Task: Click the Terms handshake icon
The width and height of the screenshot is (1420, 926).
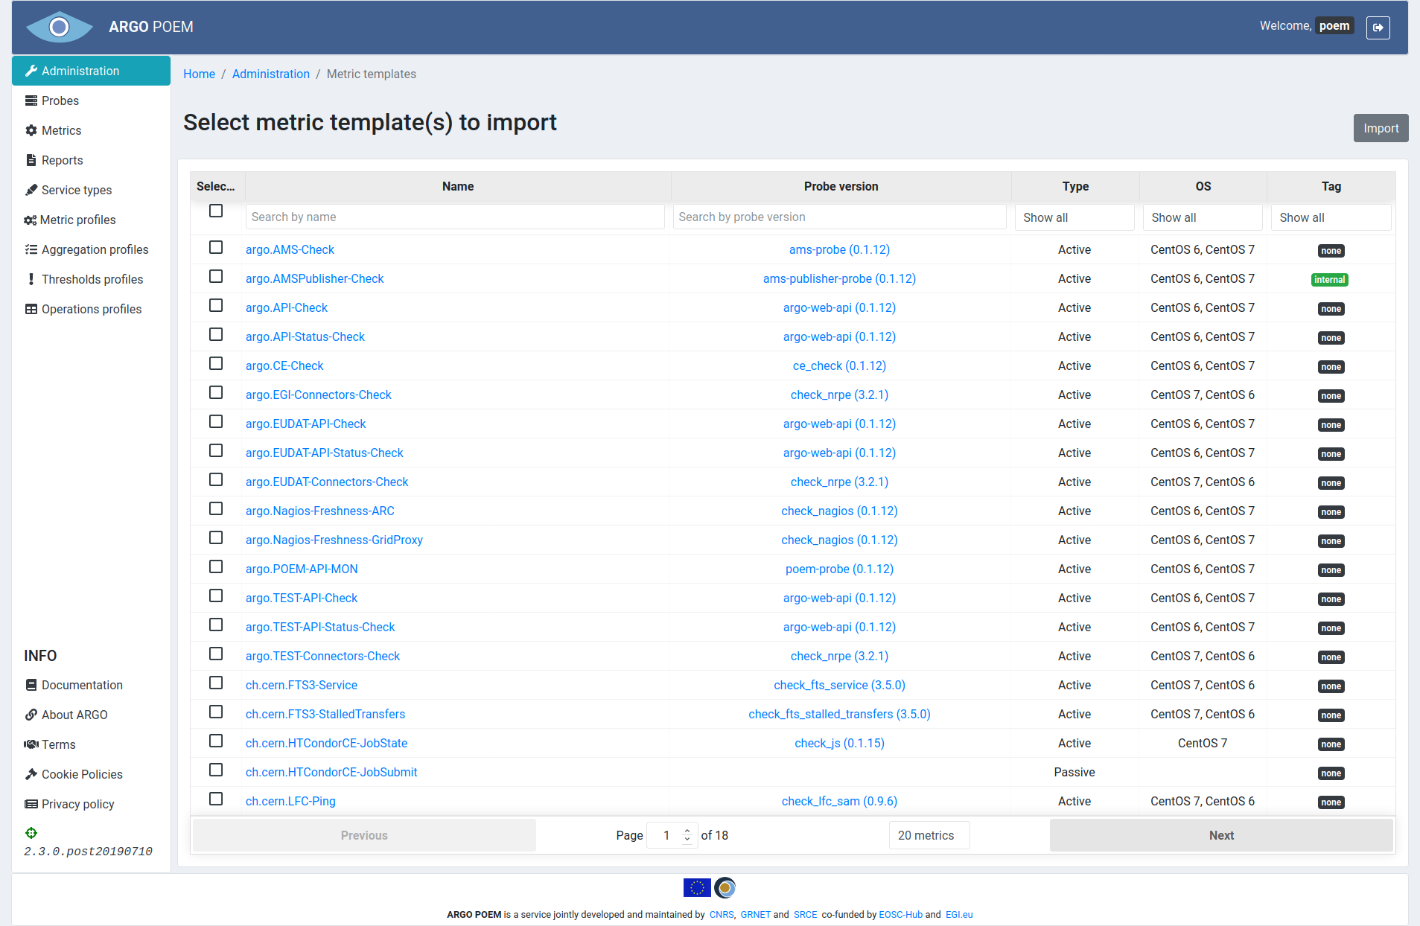Action: (x=31, y=744)
